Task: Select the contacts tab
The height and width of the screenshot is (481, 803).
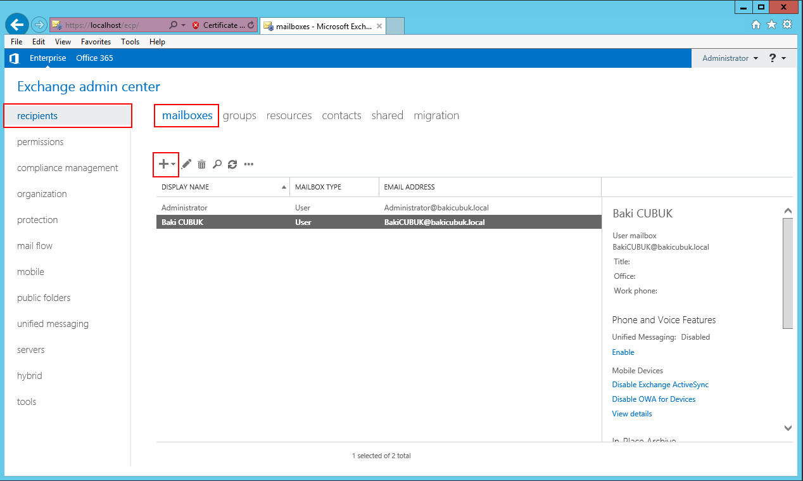Action: tap(341, 115)
